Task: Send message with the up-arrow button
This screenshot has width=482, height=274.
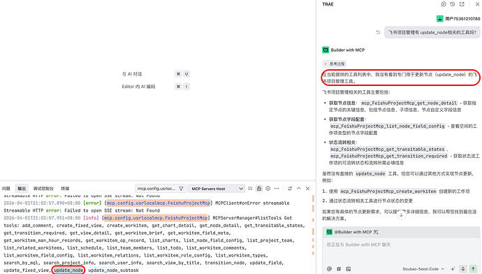Action: click(x=474, y=269)
